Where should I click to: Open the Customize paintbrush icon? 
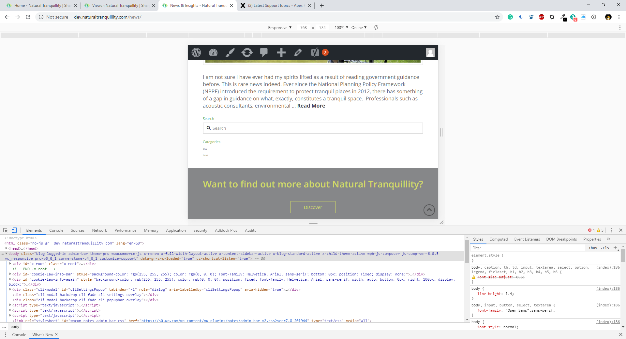tap(230, 52)
